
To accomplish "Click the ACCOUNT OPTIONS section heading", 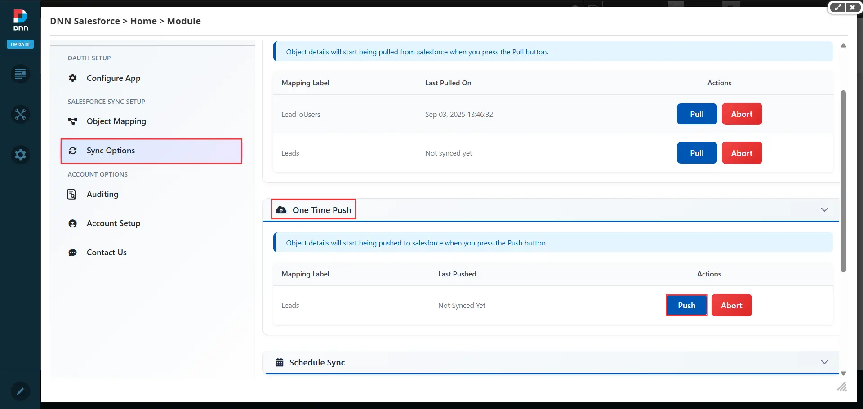I will (x=98, y=174).
